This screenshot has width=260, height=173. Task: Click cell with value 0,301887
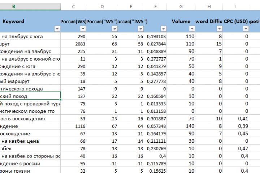[x=155, y=119]
